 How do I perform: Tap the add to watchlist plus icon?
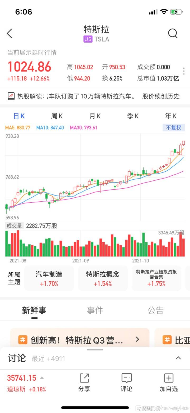(169, 378)
